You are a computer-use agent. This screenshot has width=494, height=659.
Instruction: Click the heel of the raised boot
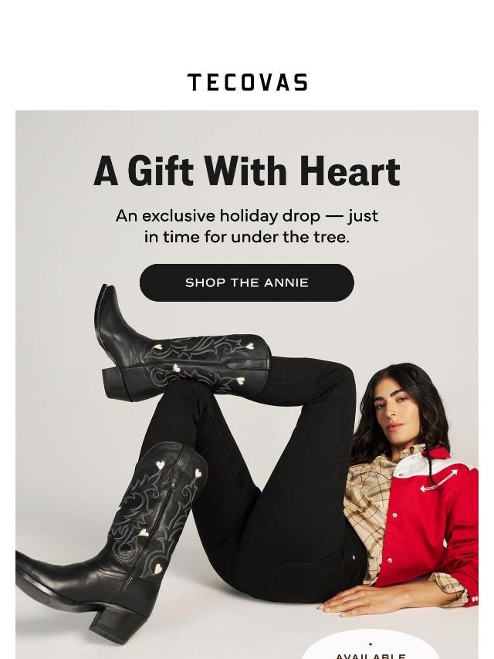click(117, 384)
